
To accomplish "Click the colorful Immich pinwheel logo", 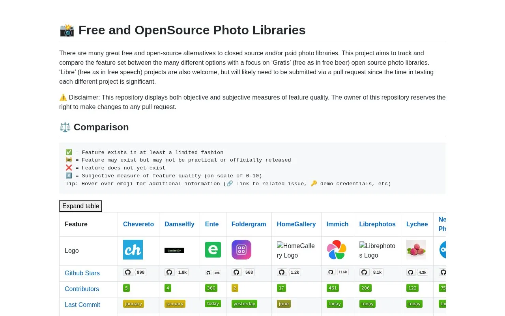I will click(x=337, y=250).
